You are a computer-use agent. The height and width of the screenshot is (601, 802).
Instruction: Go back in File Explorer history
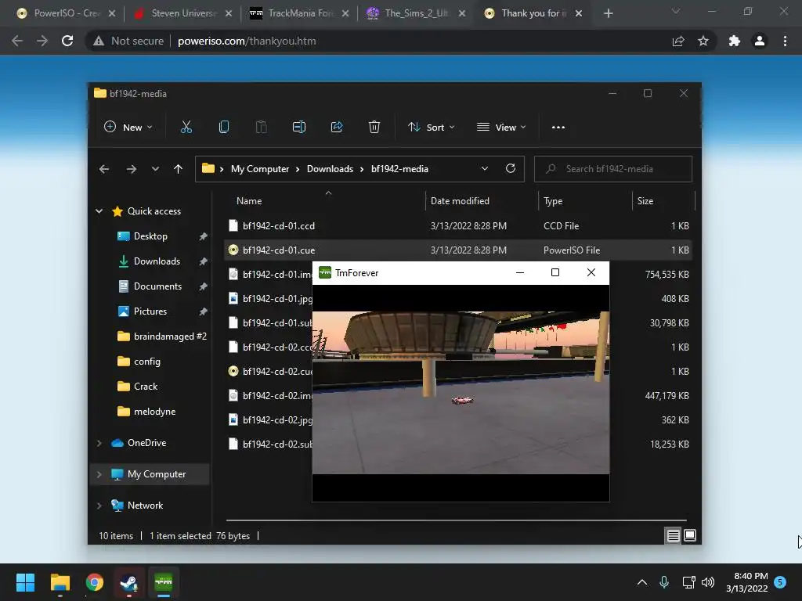click(104, 169)
